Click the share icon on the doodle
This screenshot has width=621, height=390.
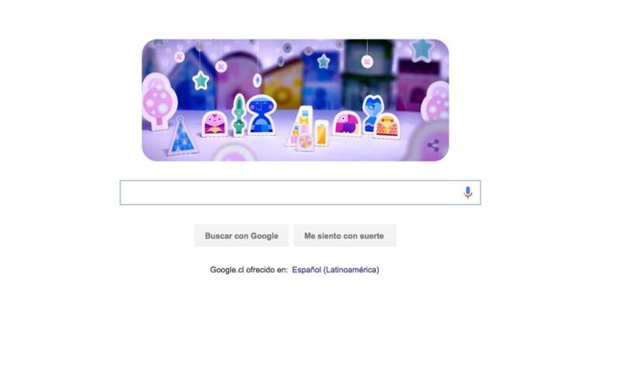433,145
